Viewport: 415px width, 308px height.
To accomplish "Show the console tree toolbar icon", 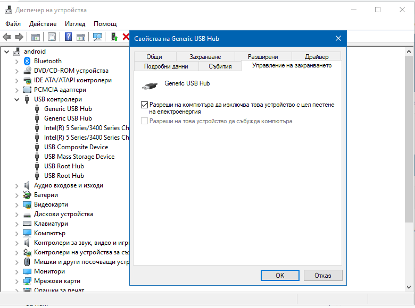I will point(36,37).
